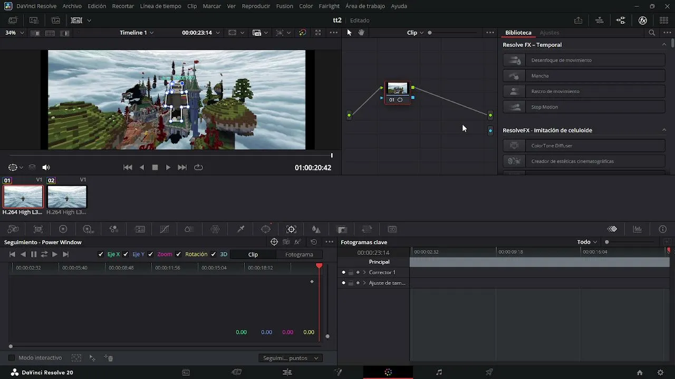Open the HDR color wheels palette
The height and width of the screenshot is (379, 675).
(x=89, y=229)
